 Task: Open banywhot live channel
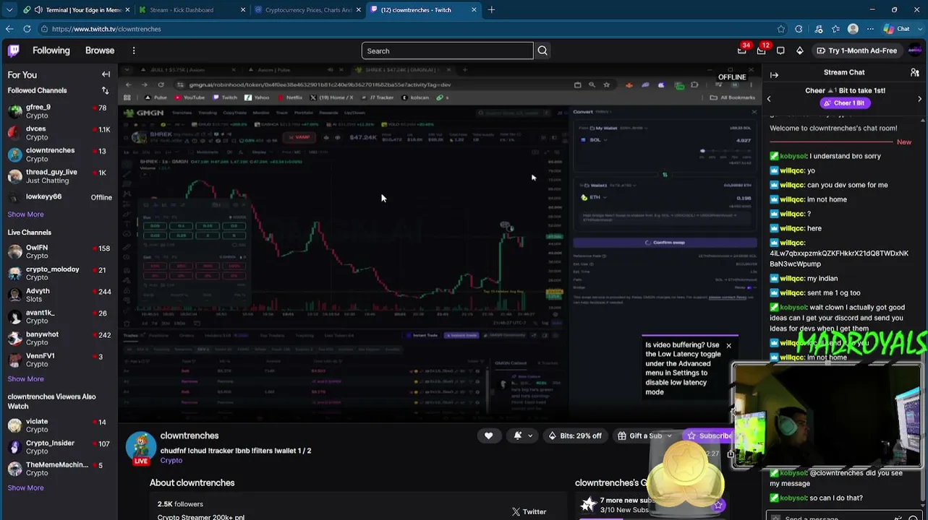58,339
